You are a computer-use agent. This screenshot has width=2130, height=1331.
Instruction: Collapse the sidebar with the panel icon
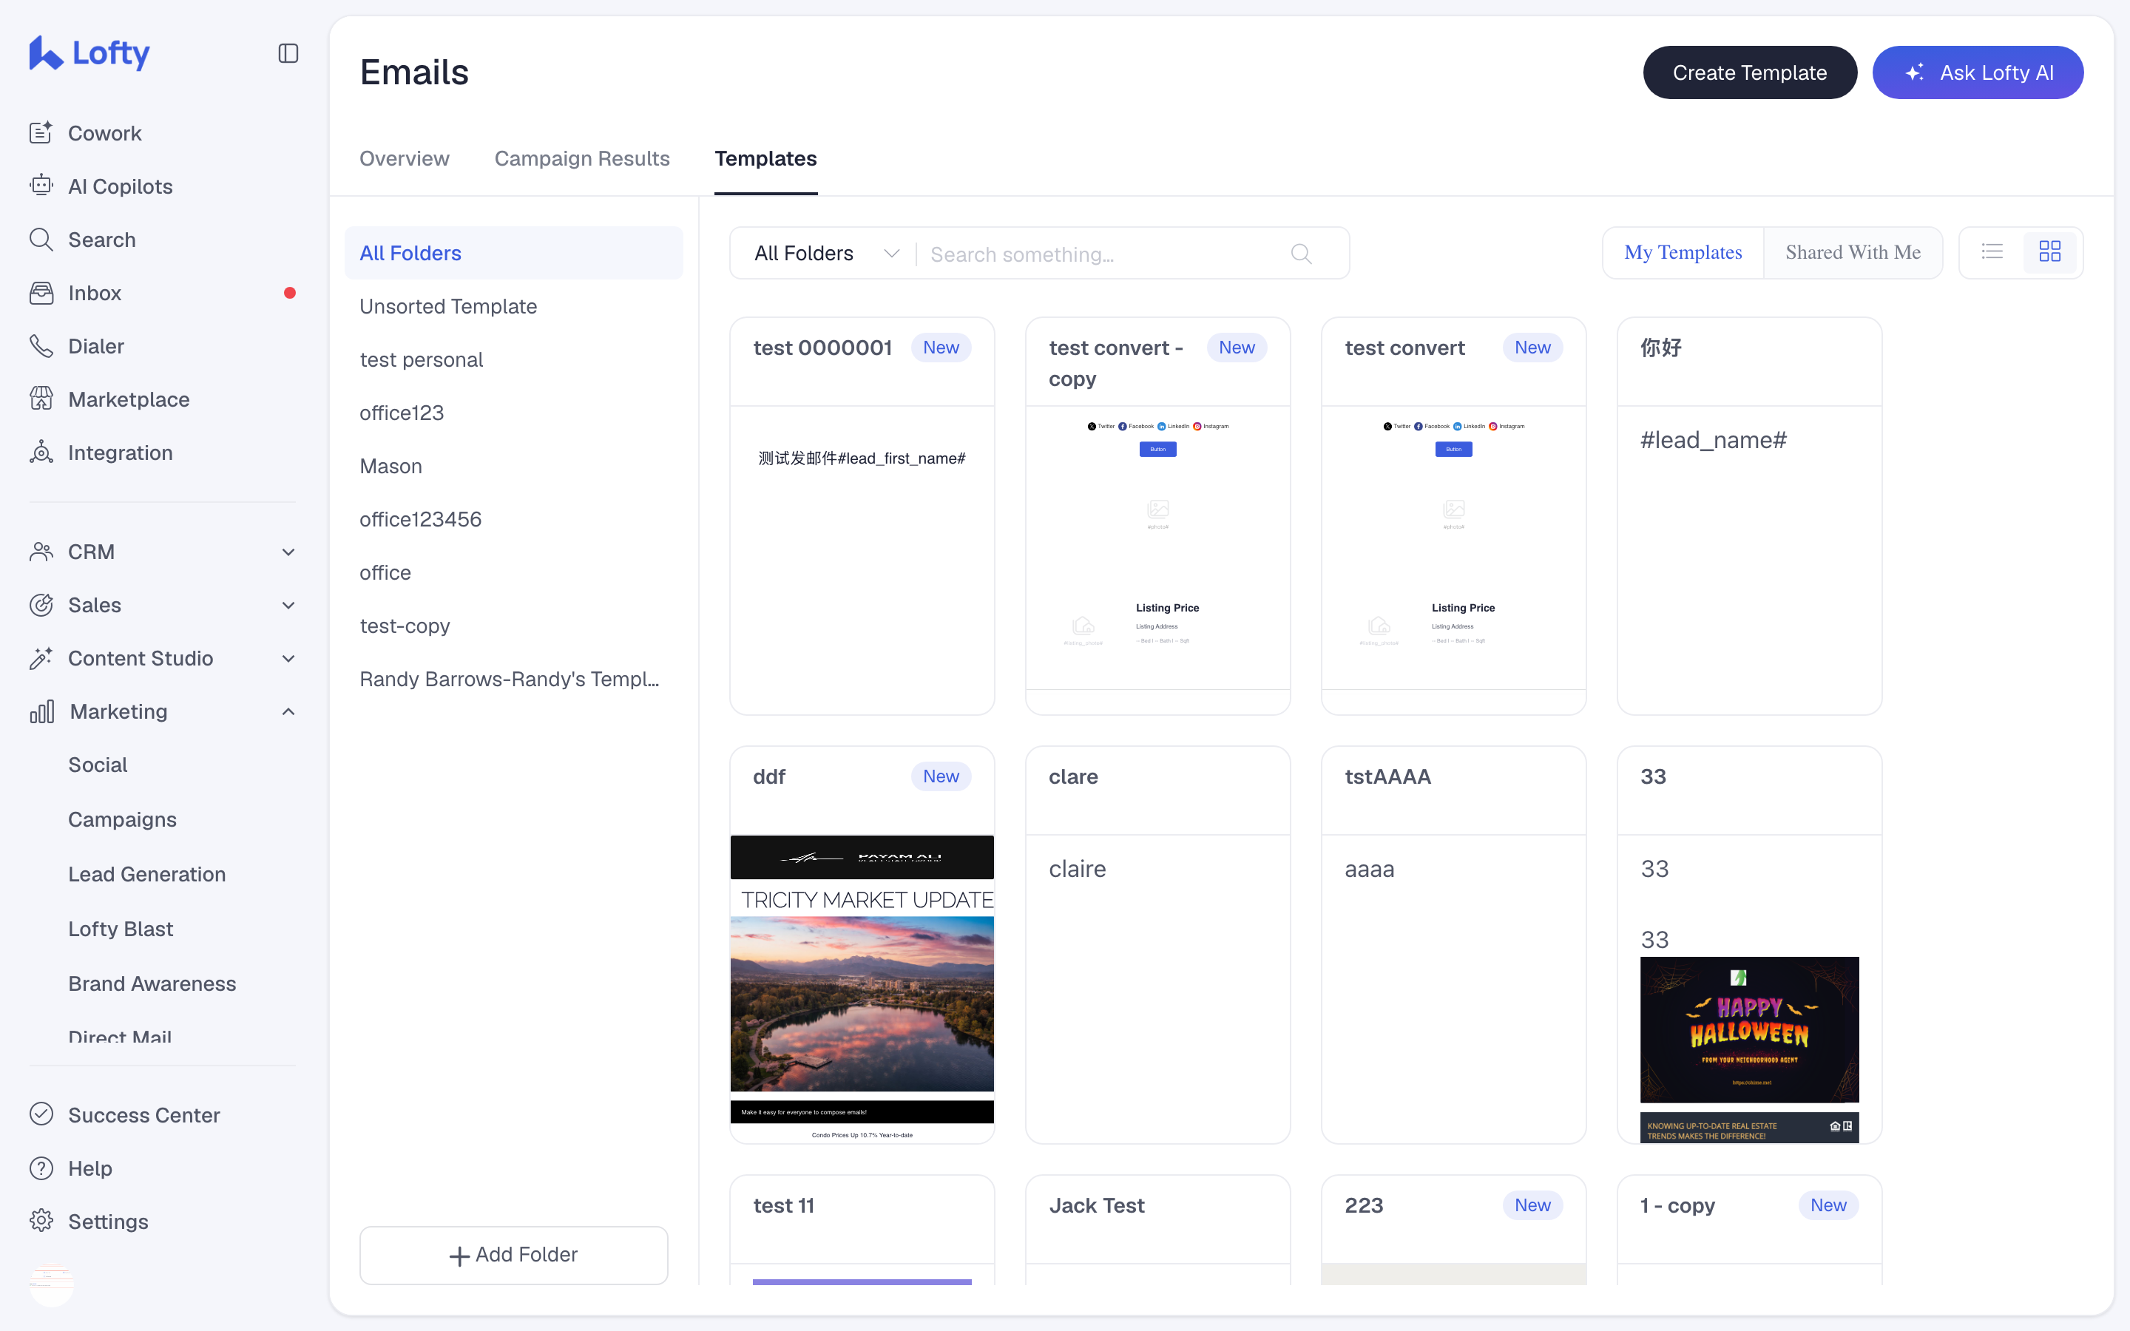click(288, 54)
